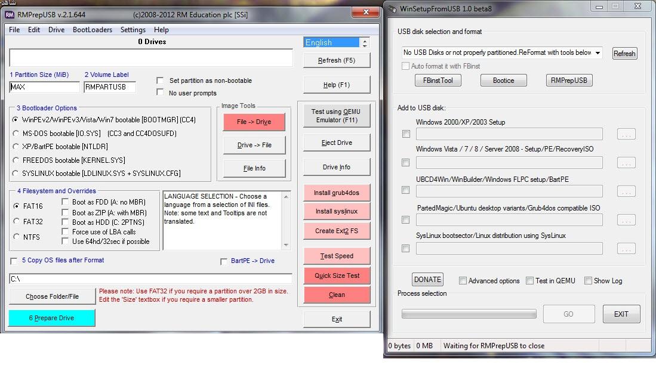Click the Volume Label field RMPARTUSB
Image resolution: width=656 pixels, height=390 pixels.
(x=110, y=87)
